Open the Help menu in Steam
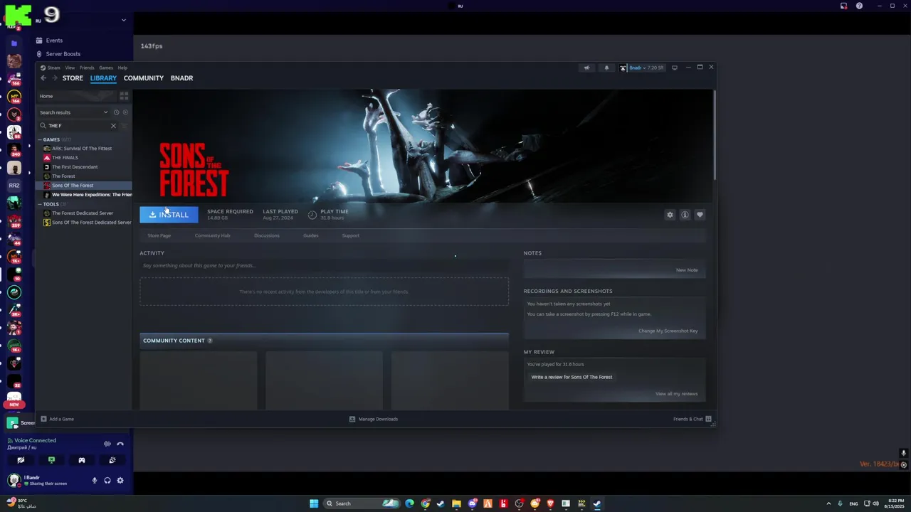 122,68
